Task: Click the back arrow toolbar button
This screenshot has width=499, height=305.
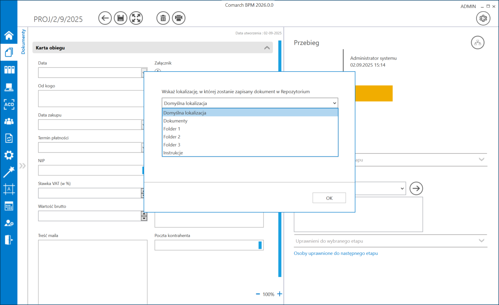Action: (x=105, y=18)
